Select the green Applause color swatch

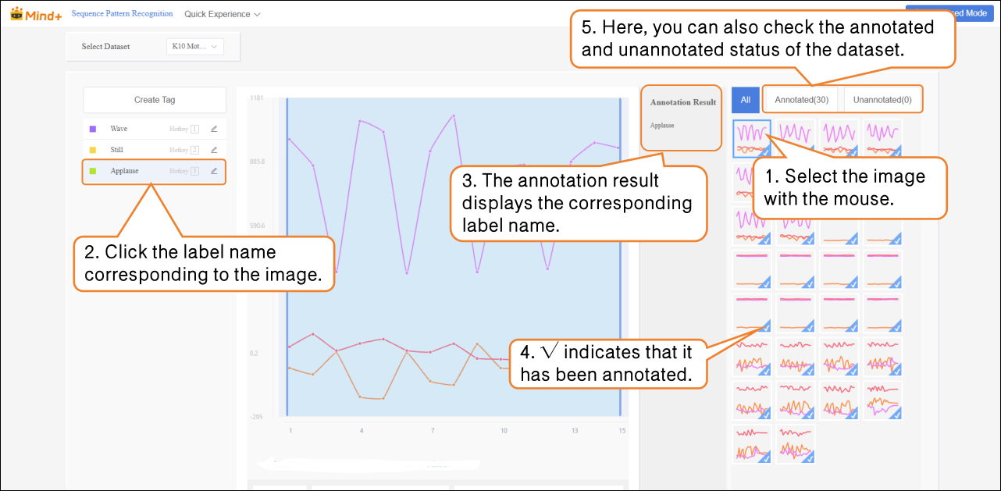click(93, 171)
